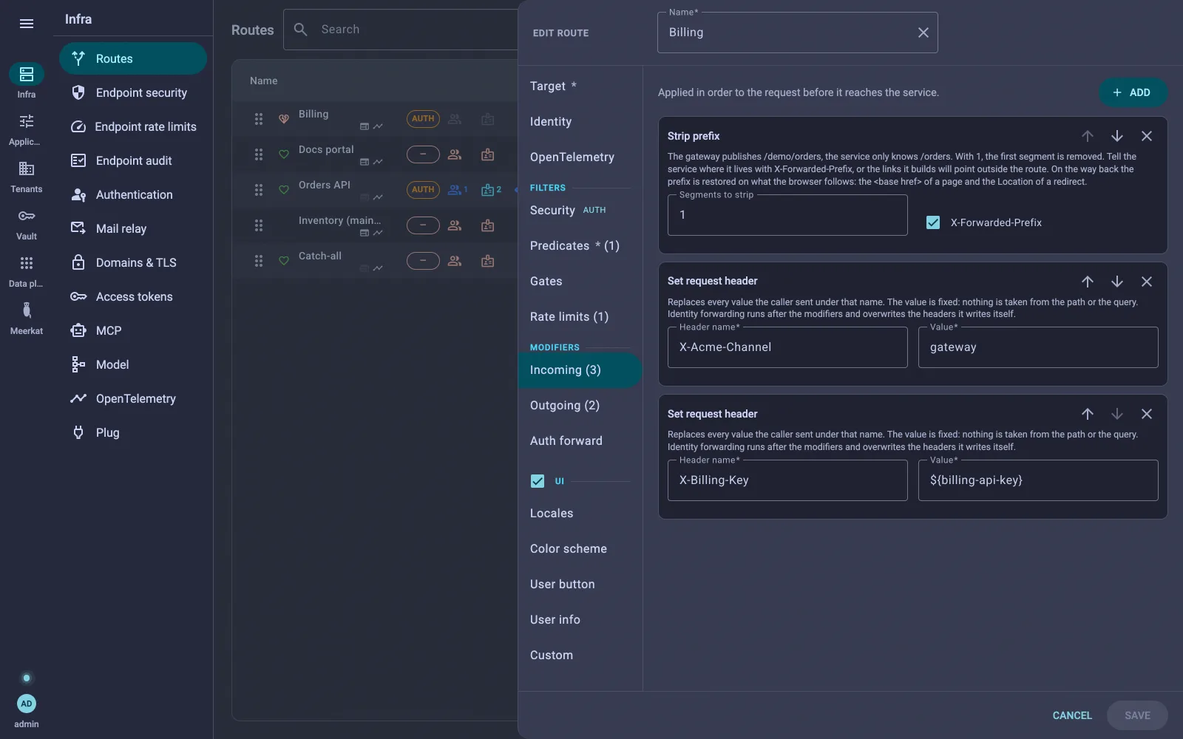The width and height of the screenshot is (1183, 739).
Task: Select the Predicates tab
Action: click(x=580, y=246)
